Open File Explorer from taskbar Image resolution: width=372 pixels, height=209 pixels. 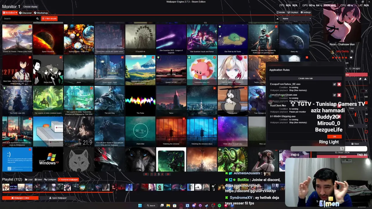click(168, 206)
